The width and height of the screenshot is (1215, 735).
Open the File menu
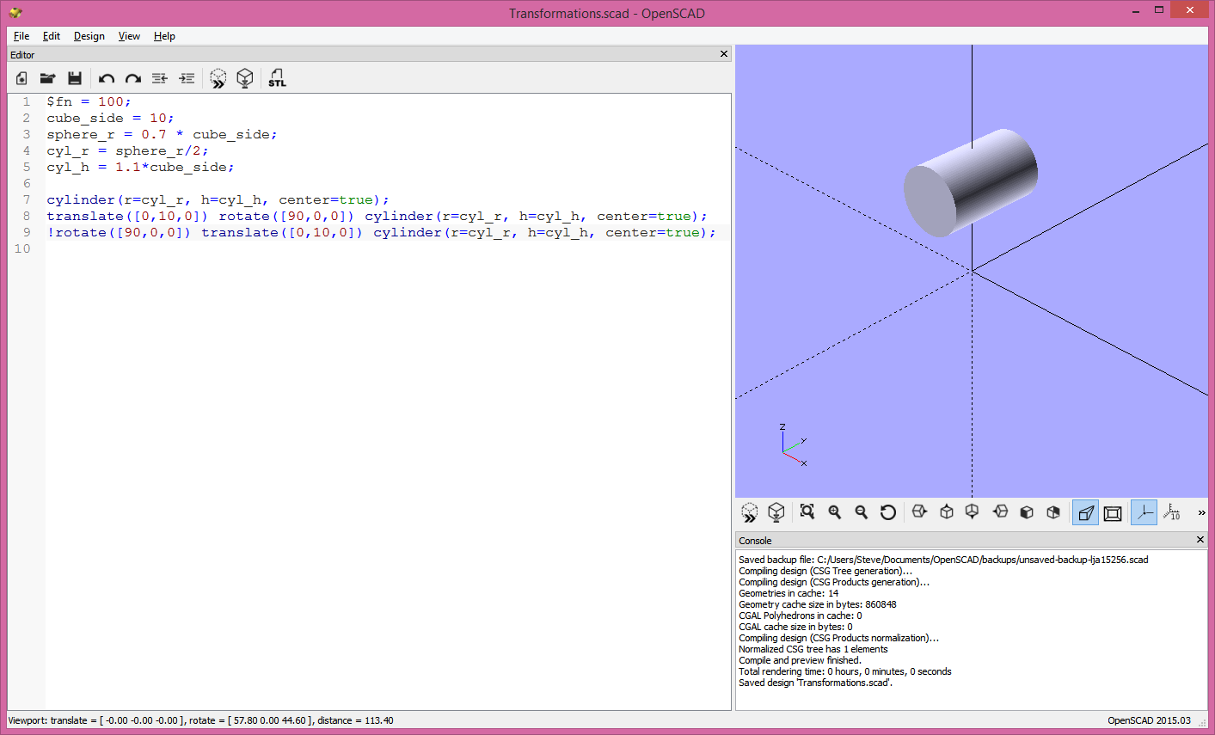[21, 36]
